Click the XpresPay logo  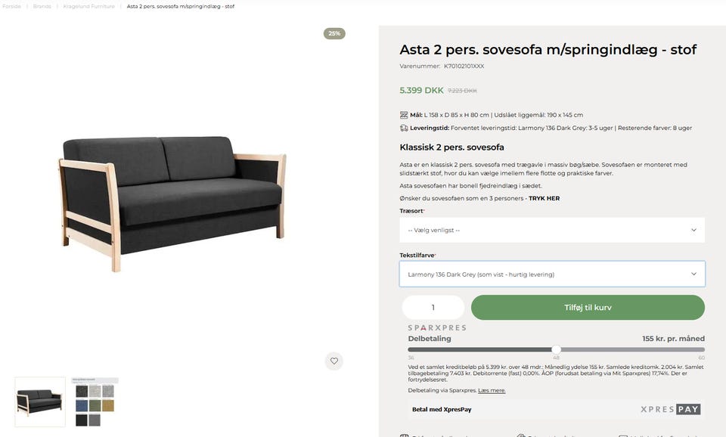click(671, 409)
